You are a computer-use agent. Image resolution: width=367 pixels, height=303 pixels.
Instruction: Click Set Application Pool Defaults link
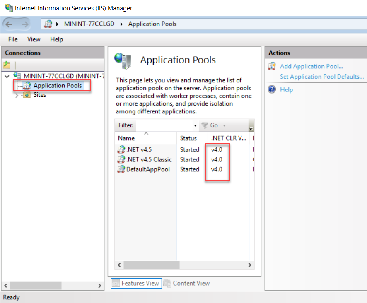pos(322,77)
